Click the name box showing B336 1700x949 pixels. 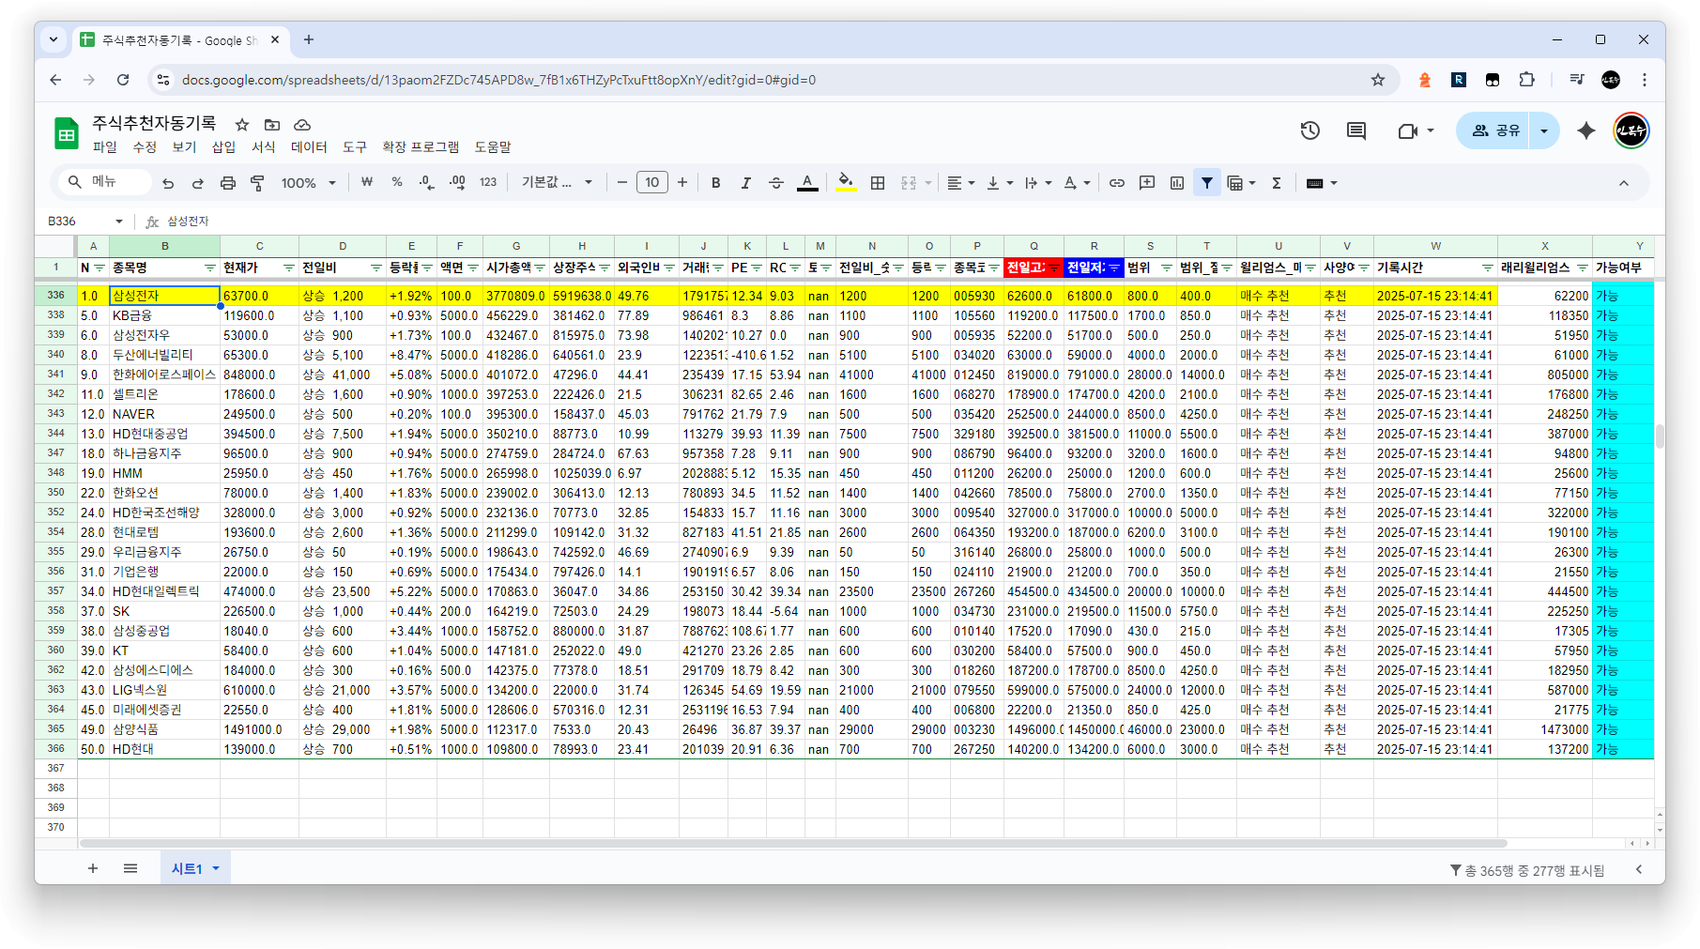(x=84, y=222)
